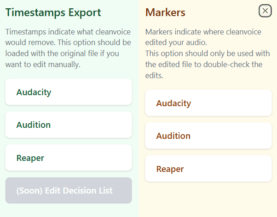Click the "Timestamps Export" heading
This screenshot has height=217, width=277.
53,12
